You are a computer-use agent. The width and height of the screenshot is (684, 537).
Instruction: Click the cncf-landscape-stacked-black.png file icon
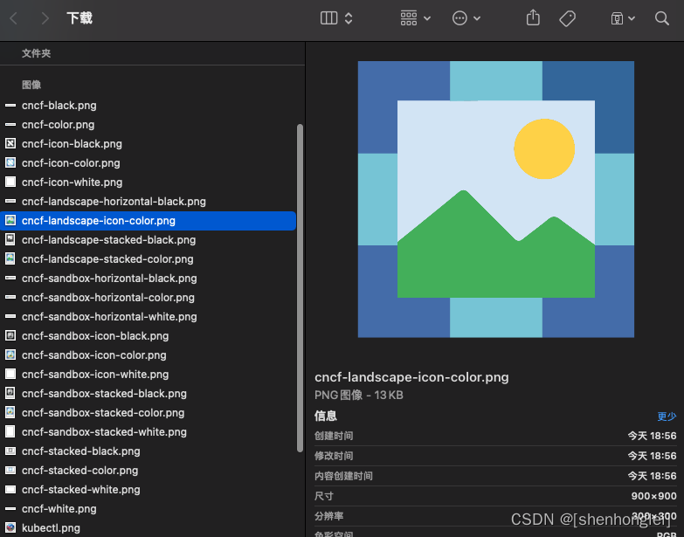point(10,239)
